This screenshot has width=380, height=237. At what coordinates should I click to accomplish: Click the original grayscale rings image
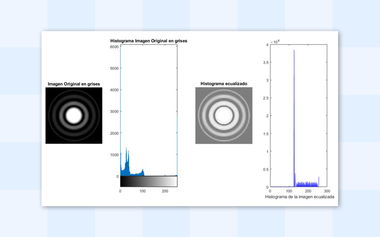(74, 116)
